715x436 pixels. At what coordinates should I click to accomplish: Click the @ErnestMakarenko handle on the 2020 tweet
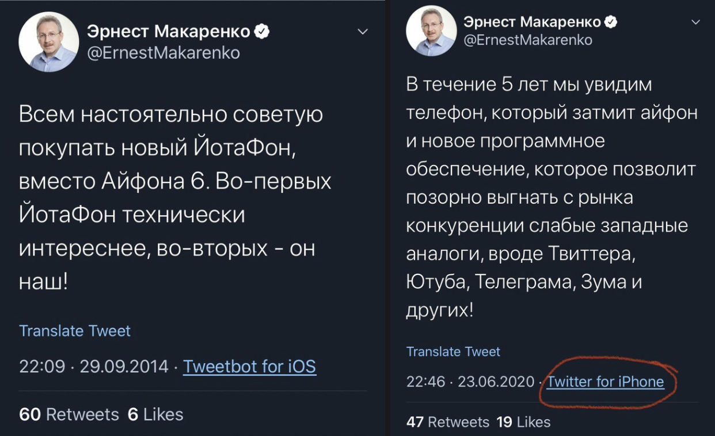528,40
